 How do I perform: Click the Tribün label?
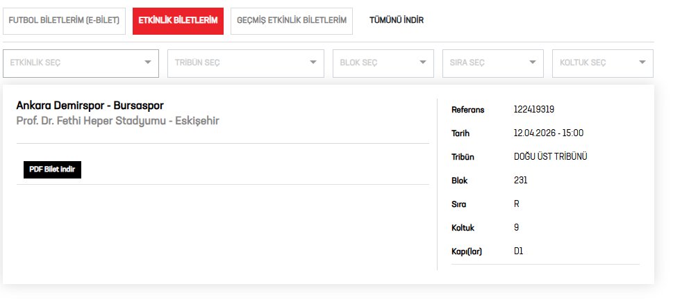(x=463, y=157)
